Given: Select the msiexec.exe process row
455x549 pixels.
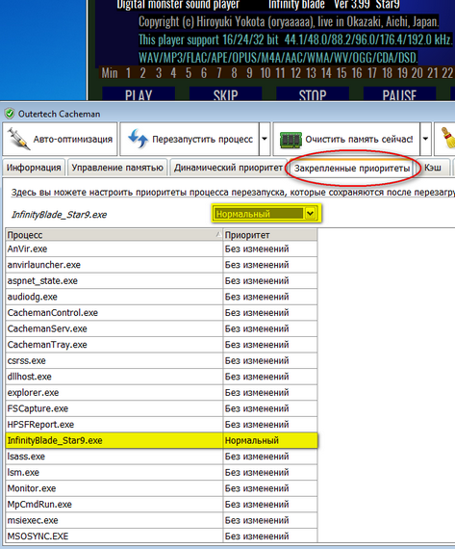Looking at the screenshot, I should 162,520.
